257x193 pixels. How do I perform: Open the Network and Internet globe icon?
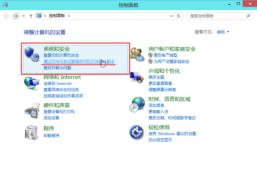pyautogui.click(x=32, y=83)
